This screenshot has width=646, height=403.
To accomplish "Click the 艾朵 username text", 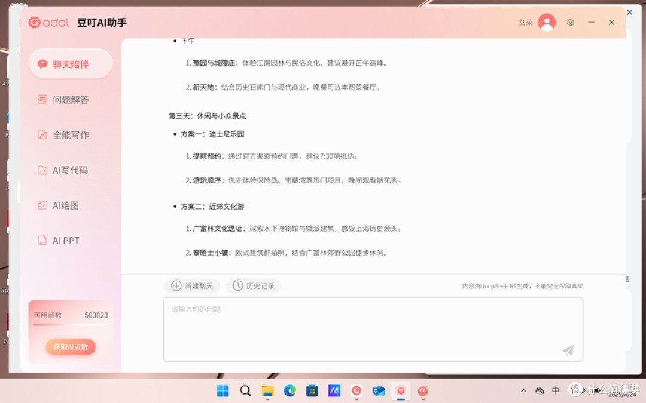I will [525, 23].
